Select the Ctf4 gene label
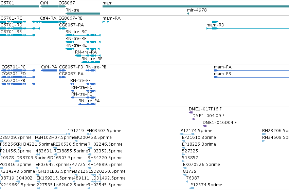The image size is (289, 190). click(44, 3)
